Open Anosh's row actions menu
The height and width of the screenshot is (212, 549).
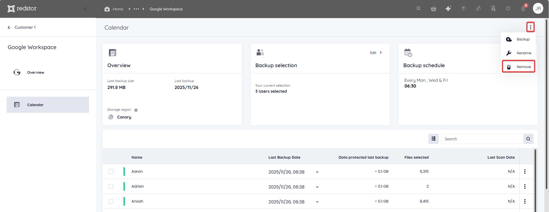point(525,201)
